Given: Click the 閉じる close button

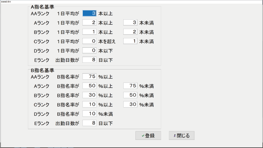Looking at the screenshot, I should tap(182, 135).
